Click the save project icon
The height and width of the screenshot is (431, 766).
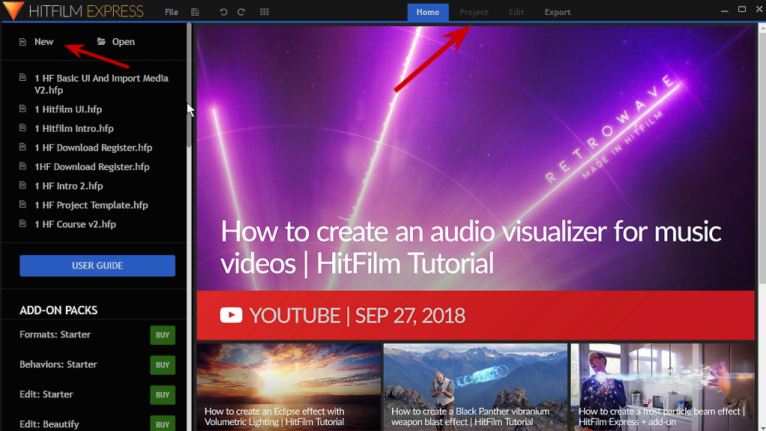[195, 12]
